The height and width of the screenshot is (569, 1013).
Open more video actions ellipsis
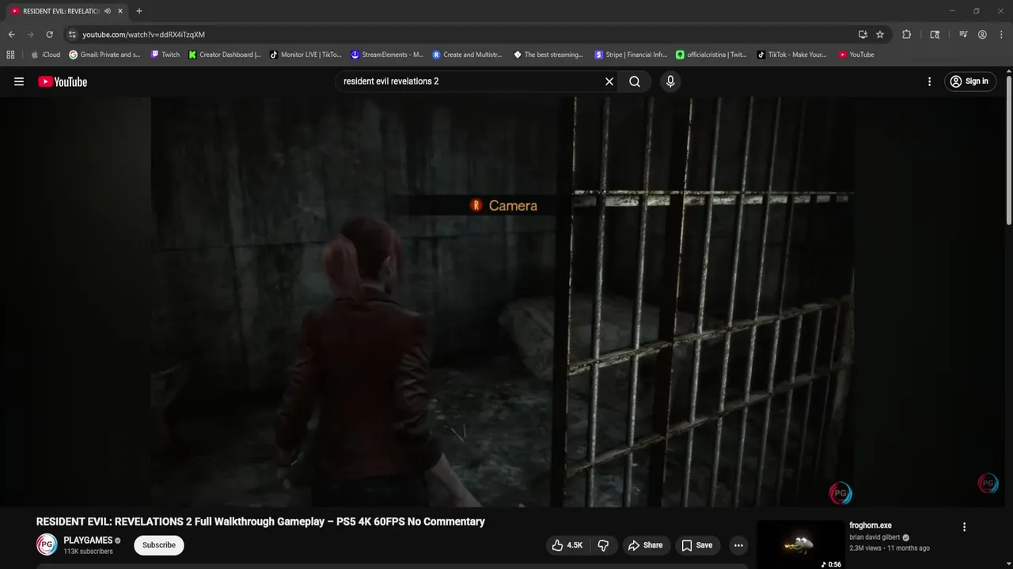[738, 545]
